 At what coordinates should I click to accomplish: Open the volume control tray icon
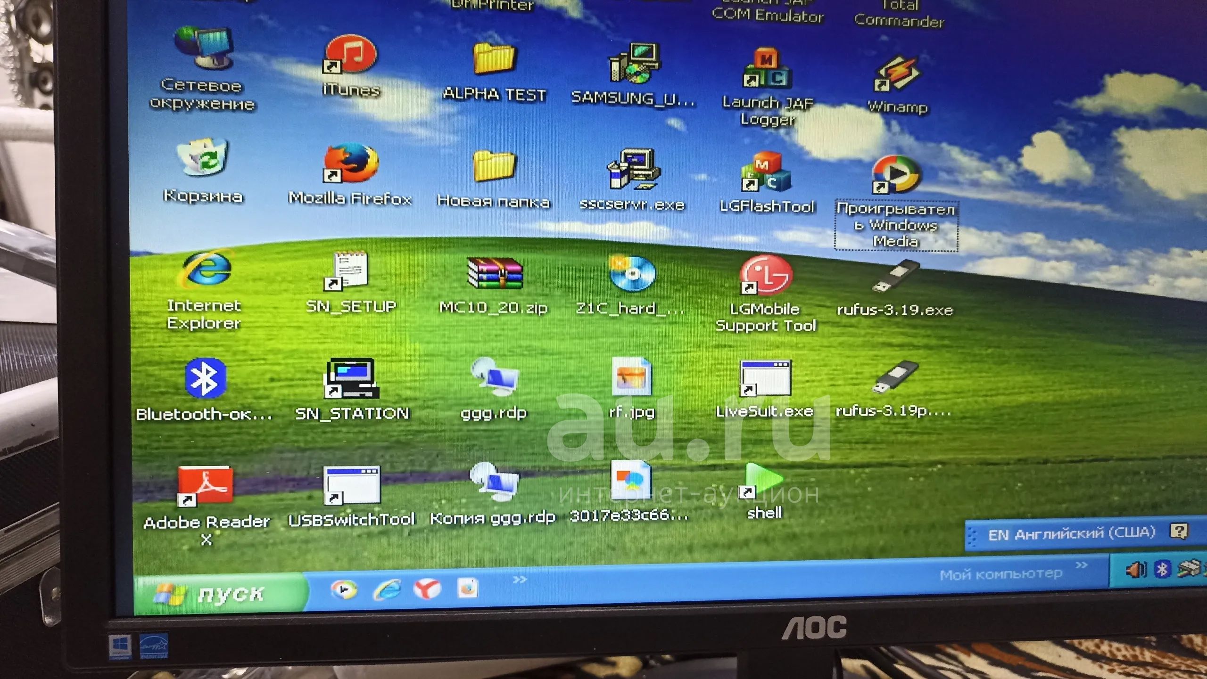1135,570
